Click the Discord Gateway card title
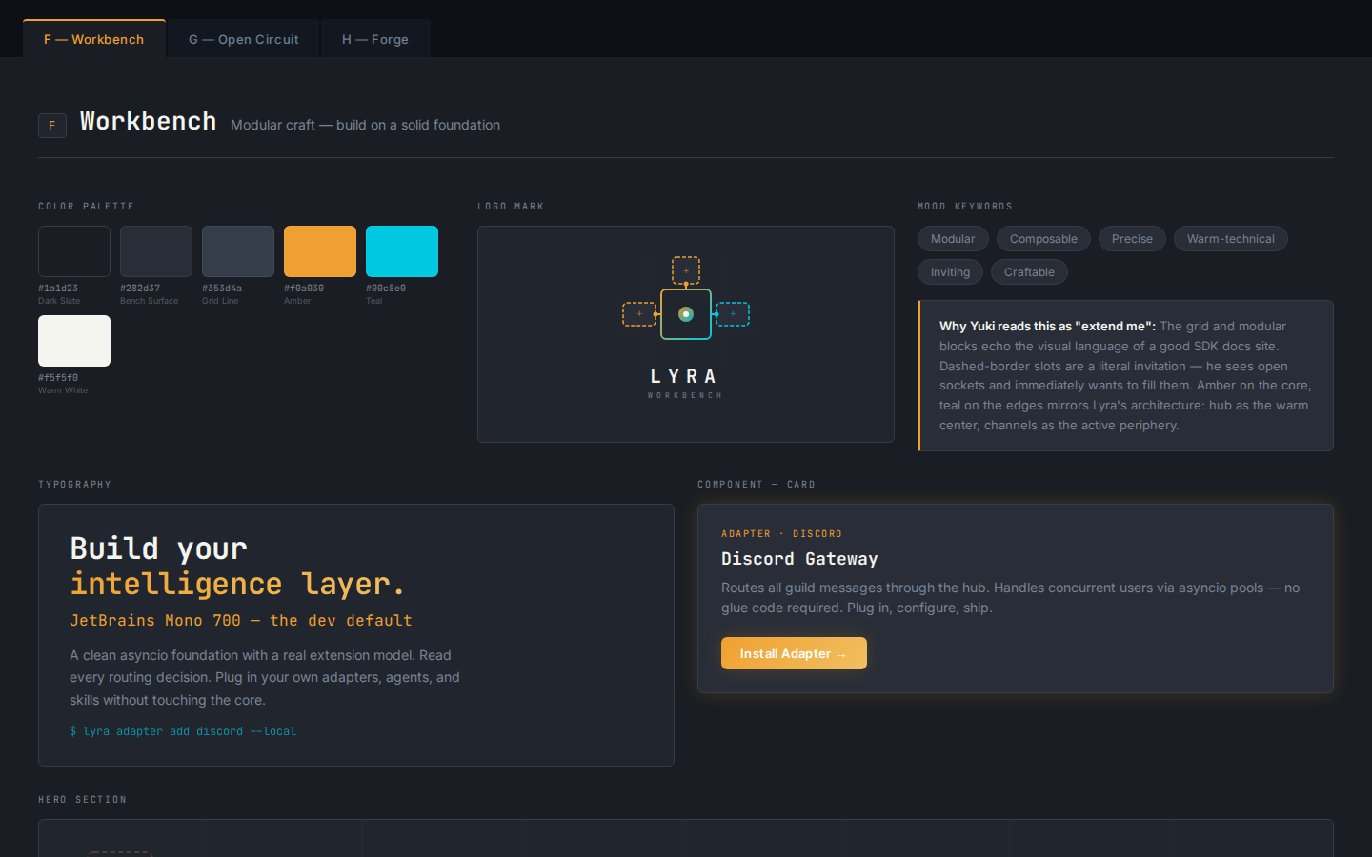 click(x=799, y=559)
